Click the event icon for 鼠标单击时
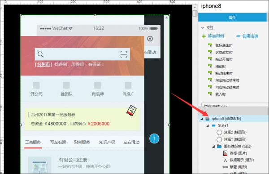This screenshot has width=269, height=174. click(x=210, y=45)
